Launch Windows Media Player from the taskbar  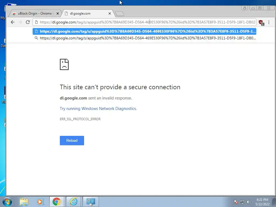click(40, 202)
